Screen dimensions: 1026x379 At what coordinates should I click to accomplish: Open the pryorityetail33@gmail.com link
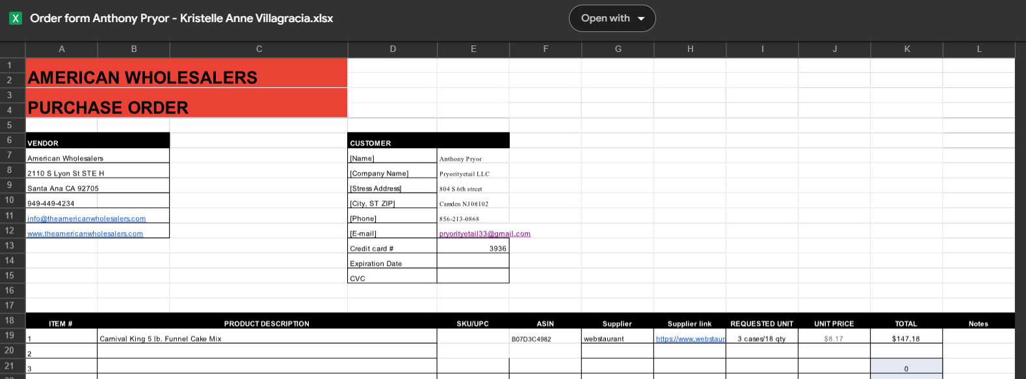click(x=485, y=233)
